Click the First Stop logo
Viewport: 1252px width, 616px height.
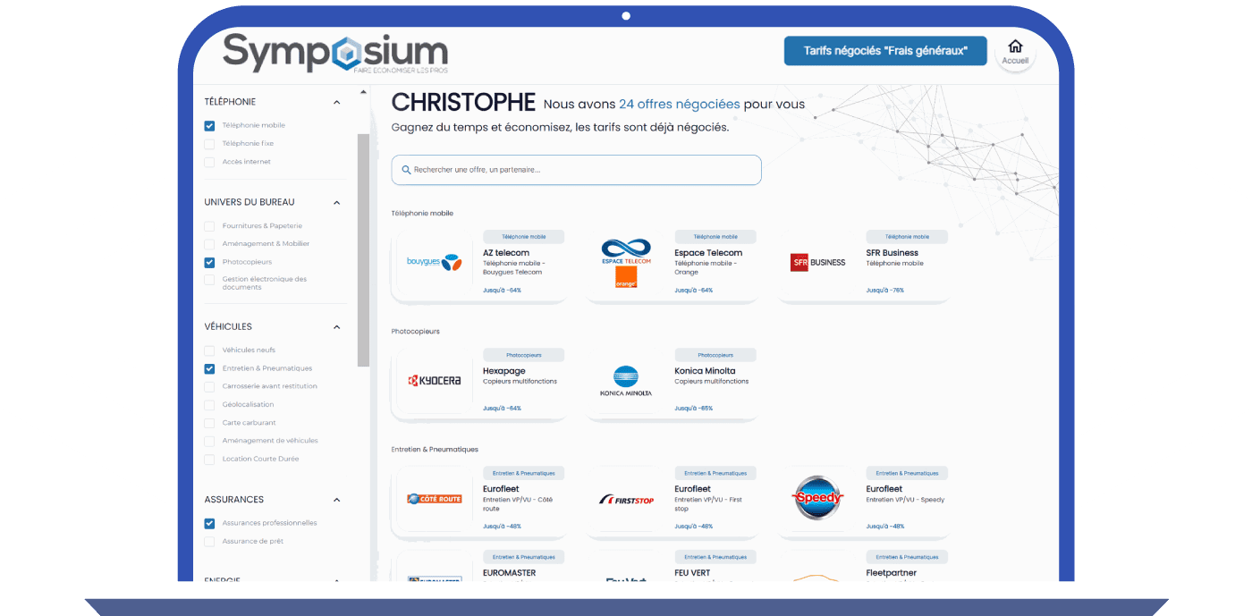(x=626, y=499)
